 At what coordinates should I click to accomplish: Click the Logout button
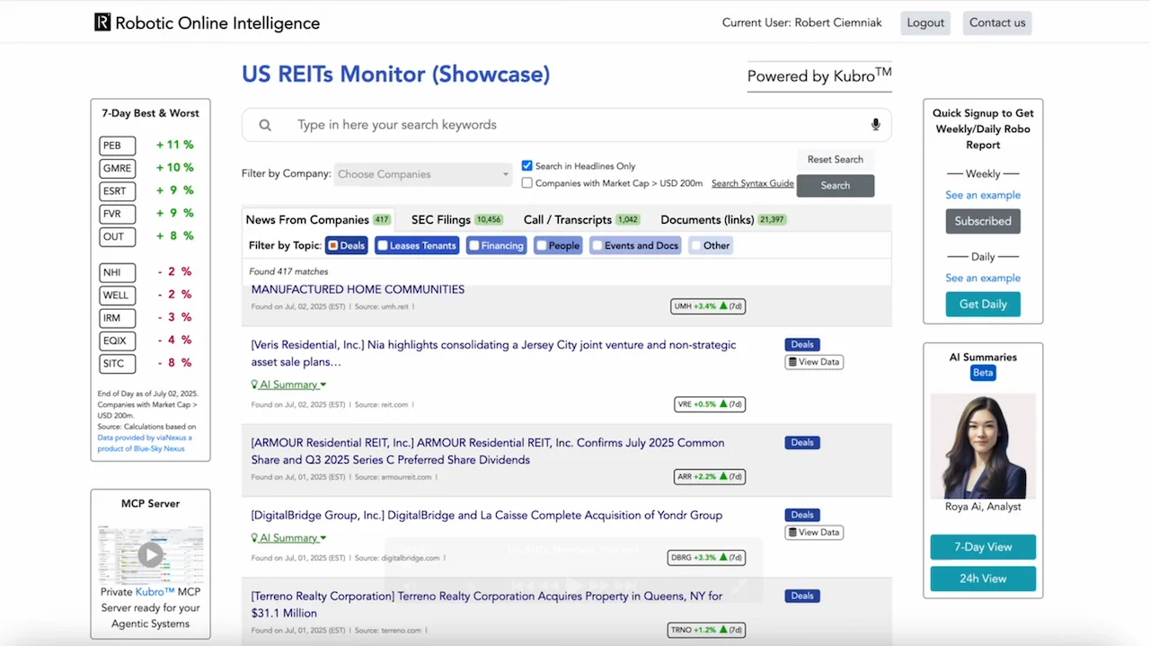925,22
